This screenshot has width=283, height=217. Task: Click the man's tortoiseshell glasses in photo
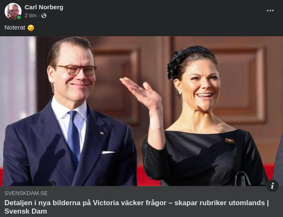76,70
